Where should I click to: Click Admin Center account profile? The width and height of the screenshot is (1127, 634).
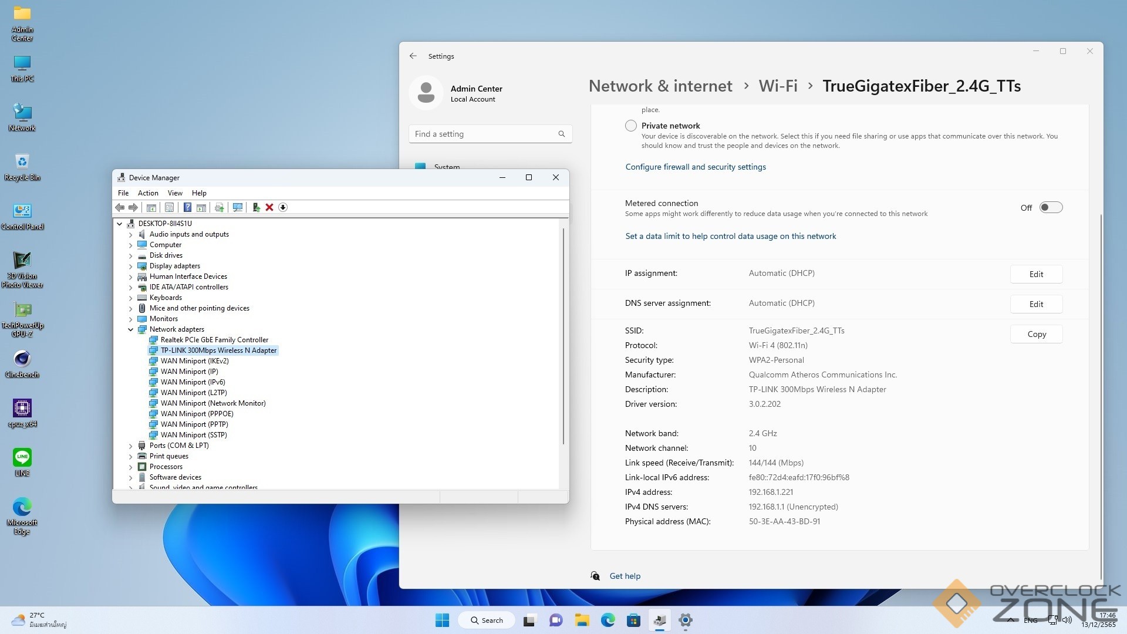pyautogui.click(x=457, y=93)
